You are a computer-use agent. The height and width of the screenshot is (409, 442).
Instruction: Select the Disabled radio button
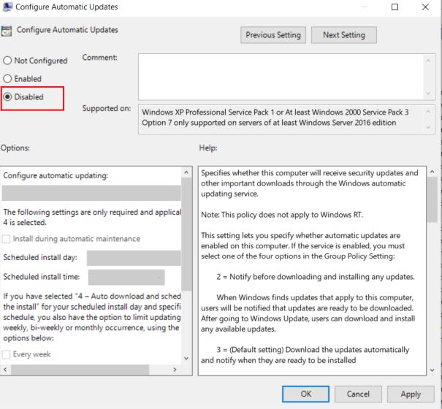point(7,96)
